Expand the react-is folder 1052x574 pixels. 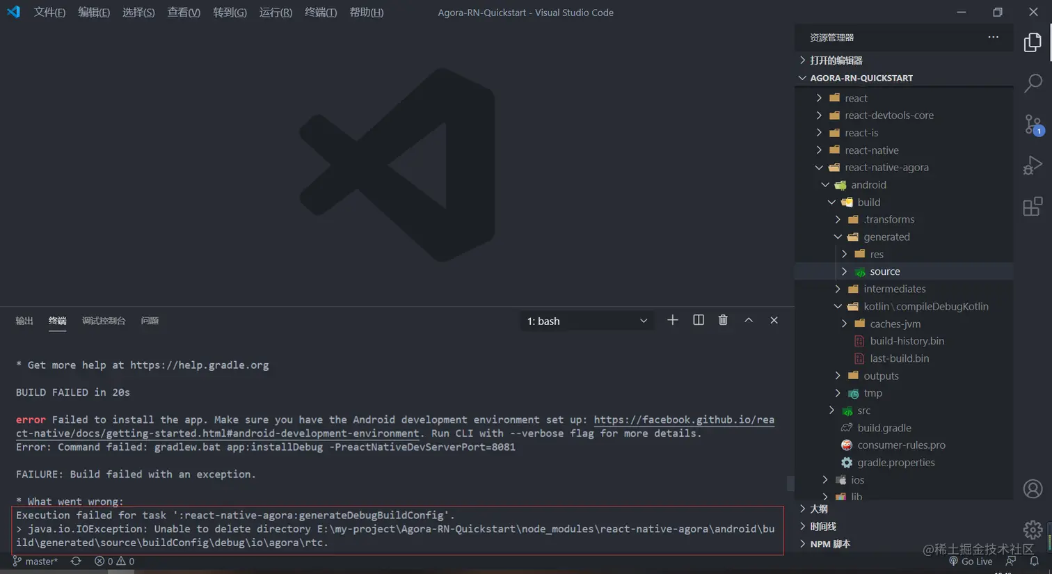904,133
